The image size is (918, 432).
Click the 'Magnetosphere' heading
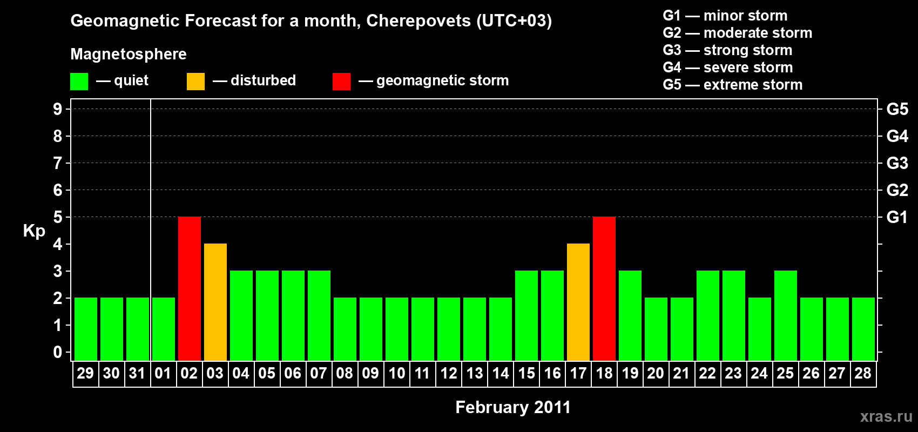tap(129, 55)
